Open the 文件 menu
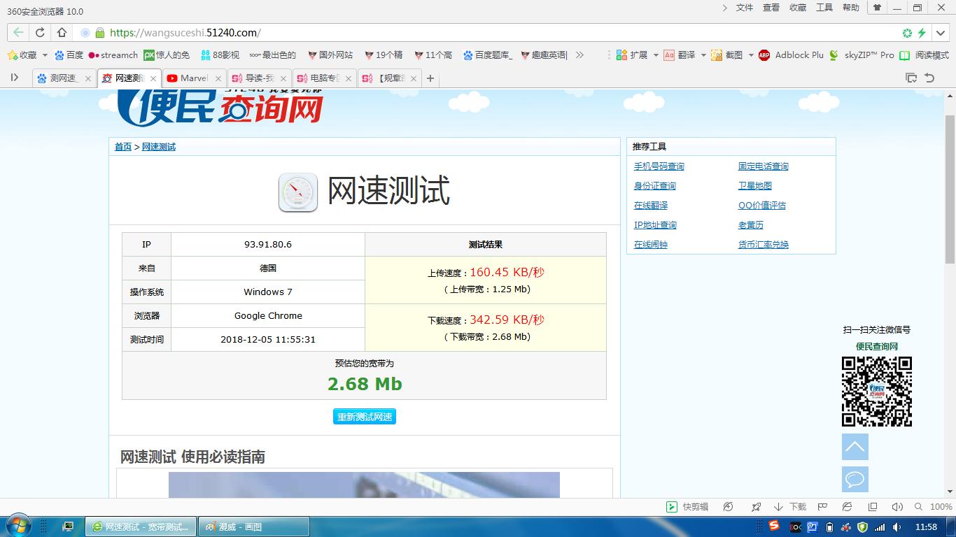 [x=745, y=8]
